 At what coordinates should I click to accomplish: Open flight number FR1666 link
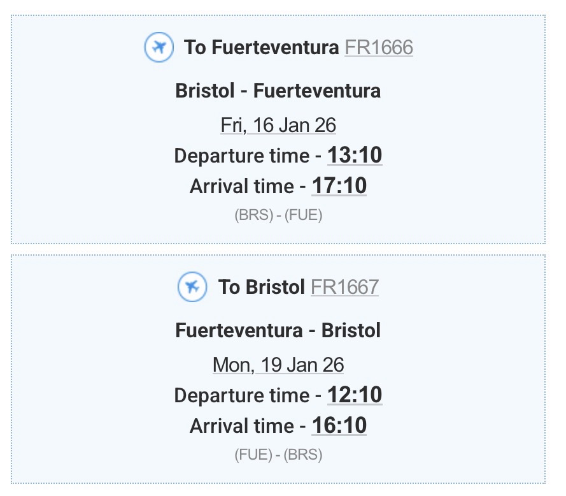pos(379,47)
